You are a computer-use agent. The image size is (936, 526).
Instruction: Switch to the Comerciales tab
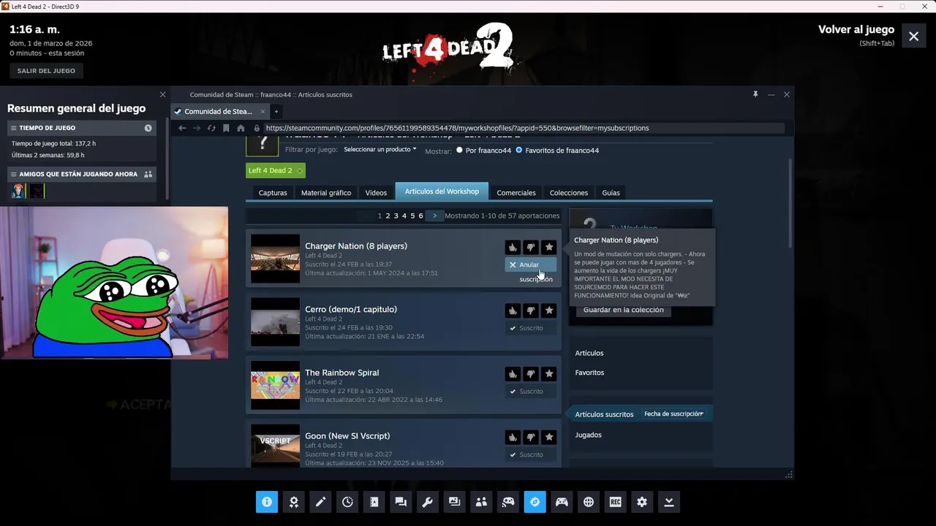click(x=516, y=193)
